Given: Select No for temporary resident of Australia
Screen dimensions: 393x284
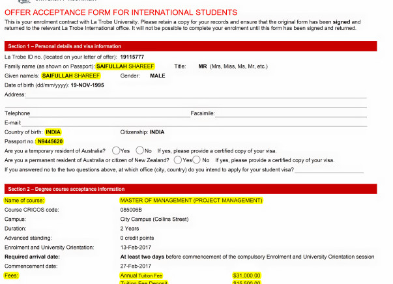Looking at the screenshot, I should click(x=140, y=150).
